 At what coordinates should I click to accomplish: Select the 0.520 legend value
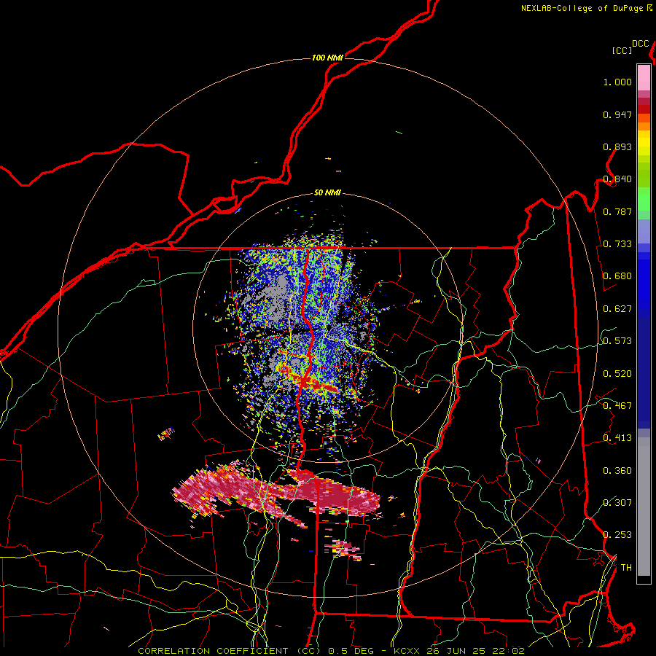pyautogui.click(x=617, y=374)
